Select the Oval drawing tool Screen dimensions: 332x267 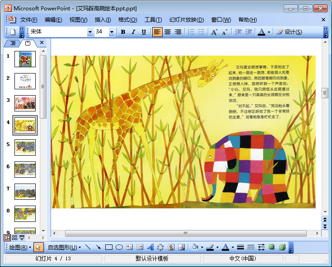click(119, 247)
